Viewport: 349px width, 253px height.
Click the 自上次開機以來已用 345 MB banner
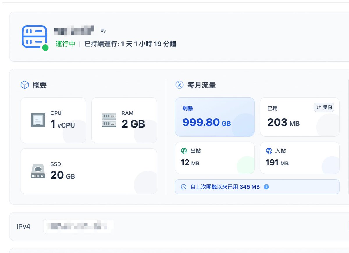257,187
